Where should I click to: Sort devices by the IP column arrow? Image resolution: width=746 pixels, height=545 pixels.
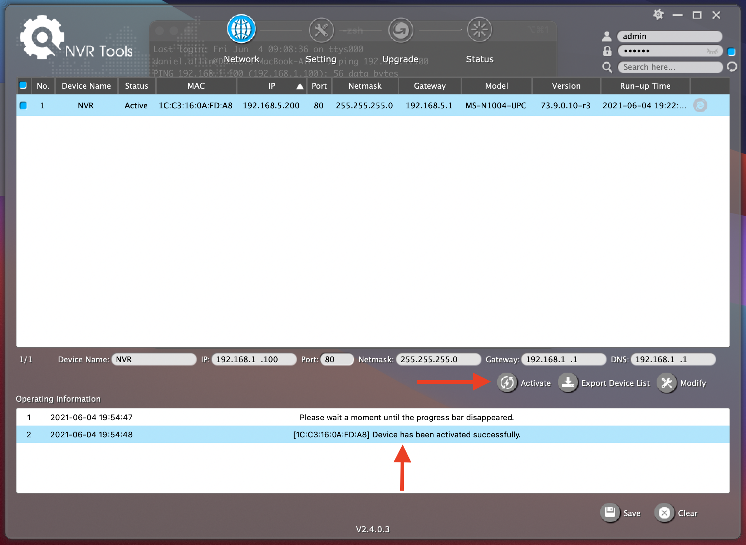(x=300, y=86)
